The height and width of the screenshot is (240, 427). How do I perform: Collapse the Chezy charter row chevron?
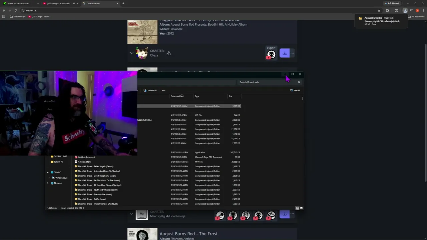[x=132, y=53]
